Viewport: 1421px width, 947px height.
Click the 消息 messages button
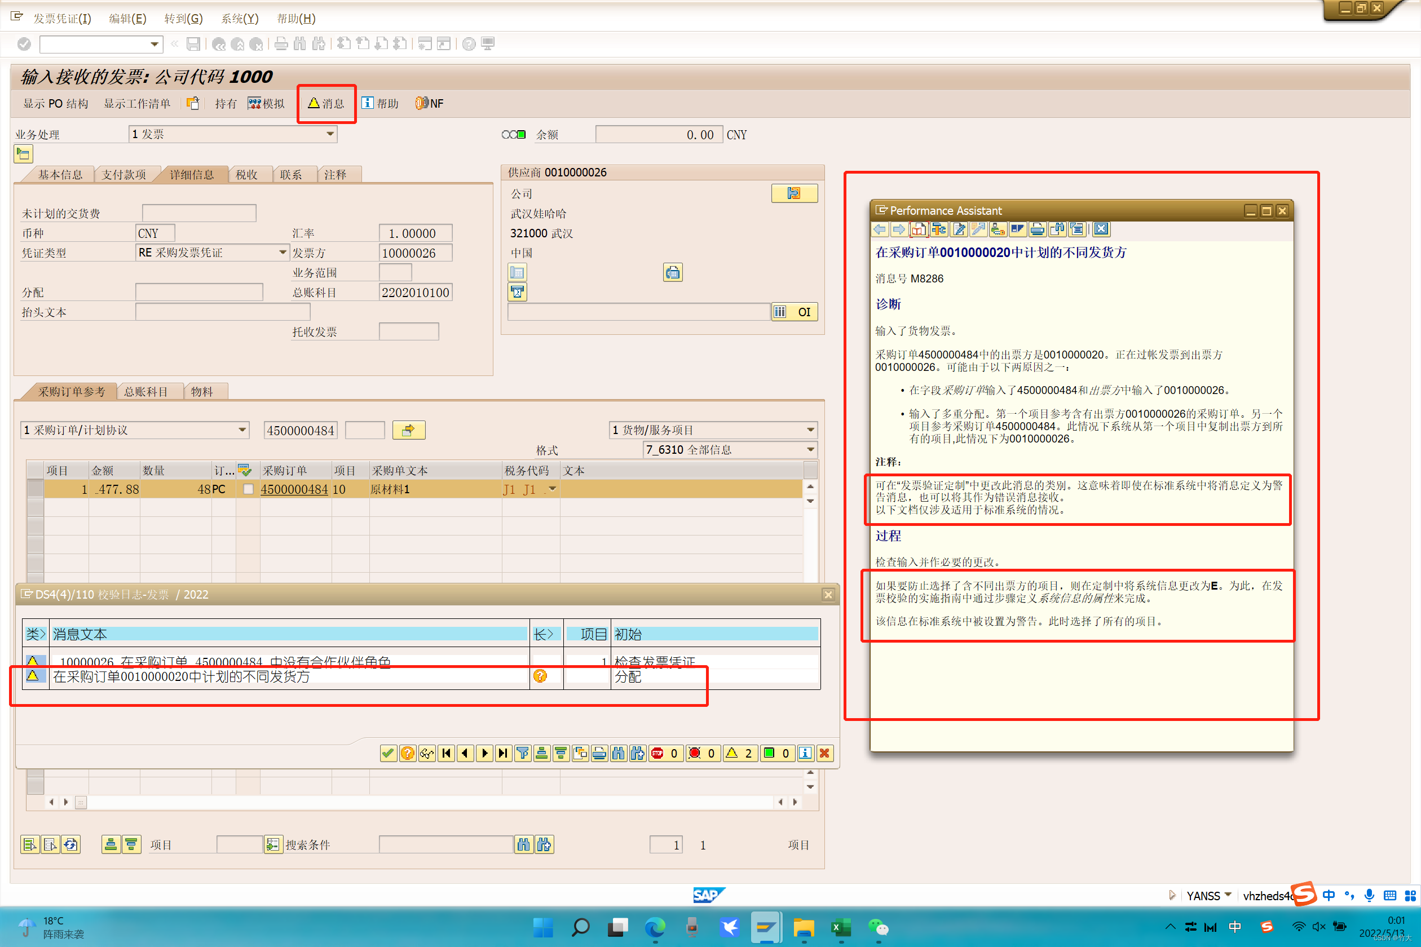click(x=326, y=103)
